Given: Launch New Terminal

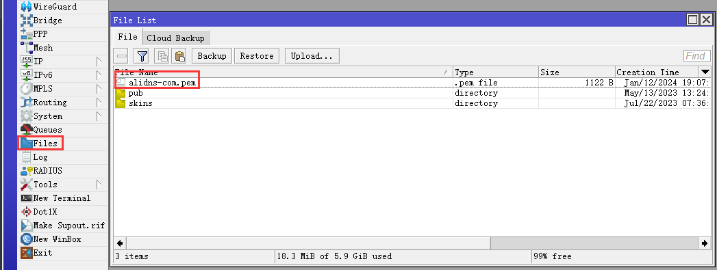Looking at the screenshot, I should (x=55, y=198).
